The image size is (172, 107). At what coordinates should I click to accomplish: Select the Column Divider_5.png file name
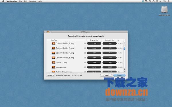click(65, 58)
